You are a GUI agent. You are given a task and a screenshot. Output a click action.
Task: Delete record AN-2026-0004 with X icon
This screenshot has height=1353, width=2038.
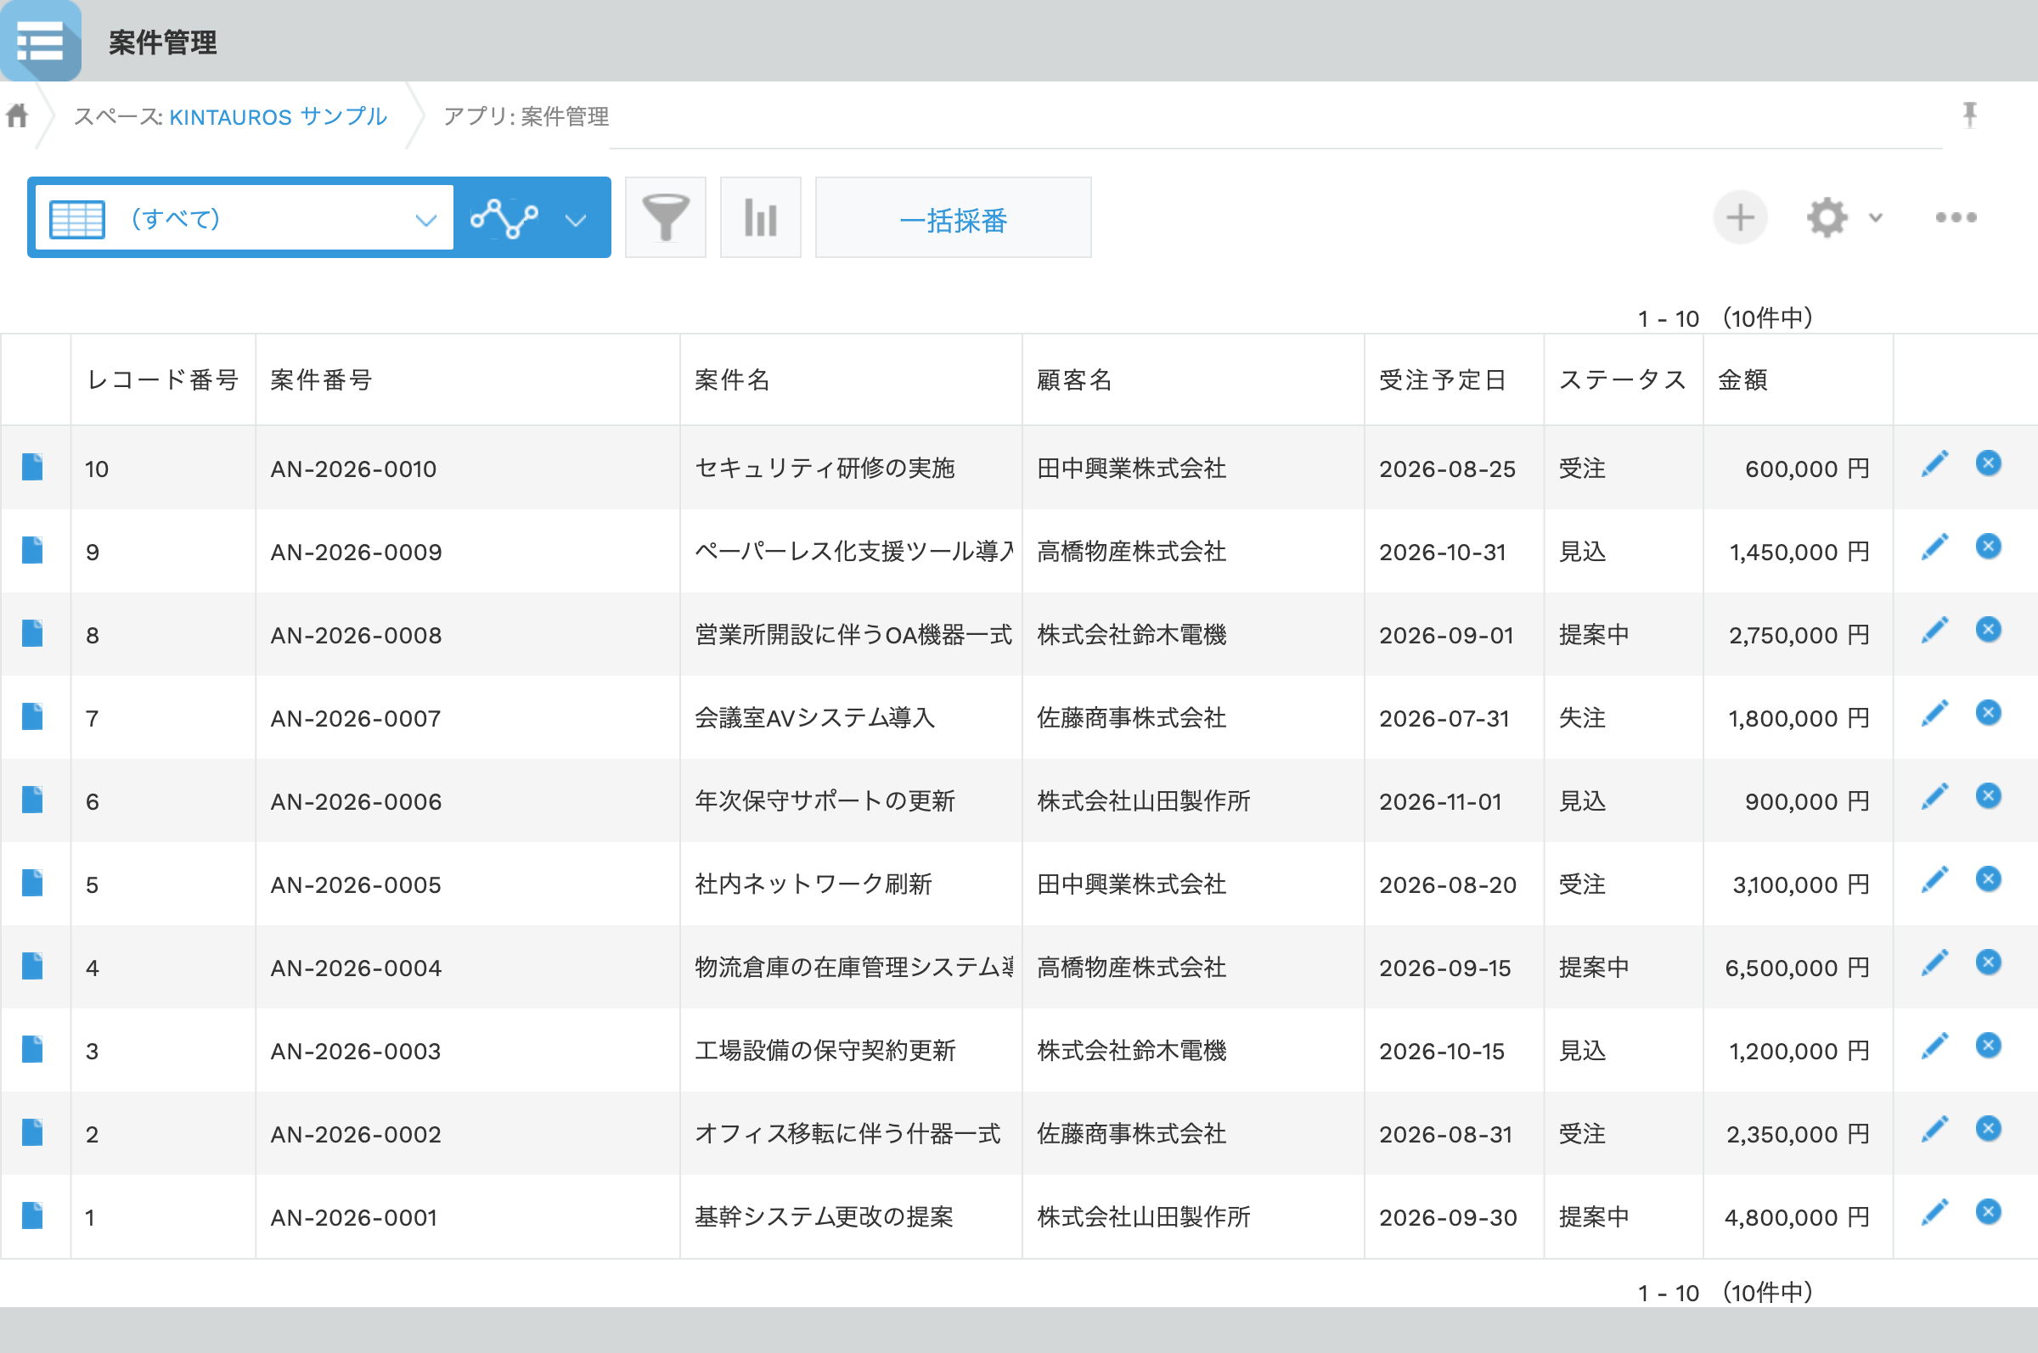(x=1989, y=962)
